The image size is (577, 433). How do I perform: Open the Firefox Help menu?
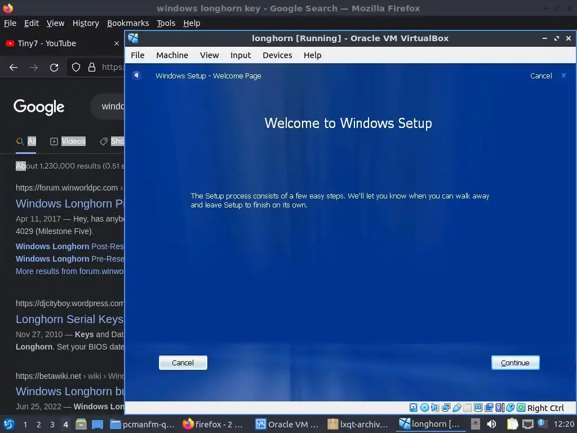coord(192,23)
